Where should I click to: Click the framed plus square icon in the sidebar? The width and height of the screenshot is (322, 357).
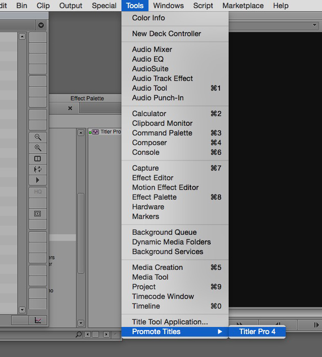click(x=38, y=213)
